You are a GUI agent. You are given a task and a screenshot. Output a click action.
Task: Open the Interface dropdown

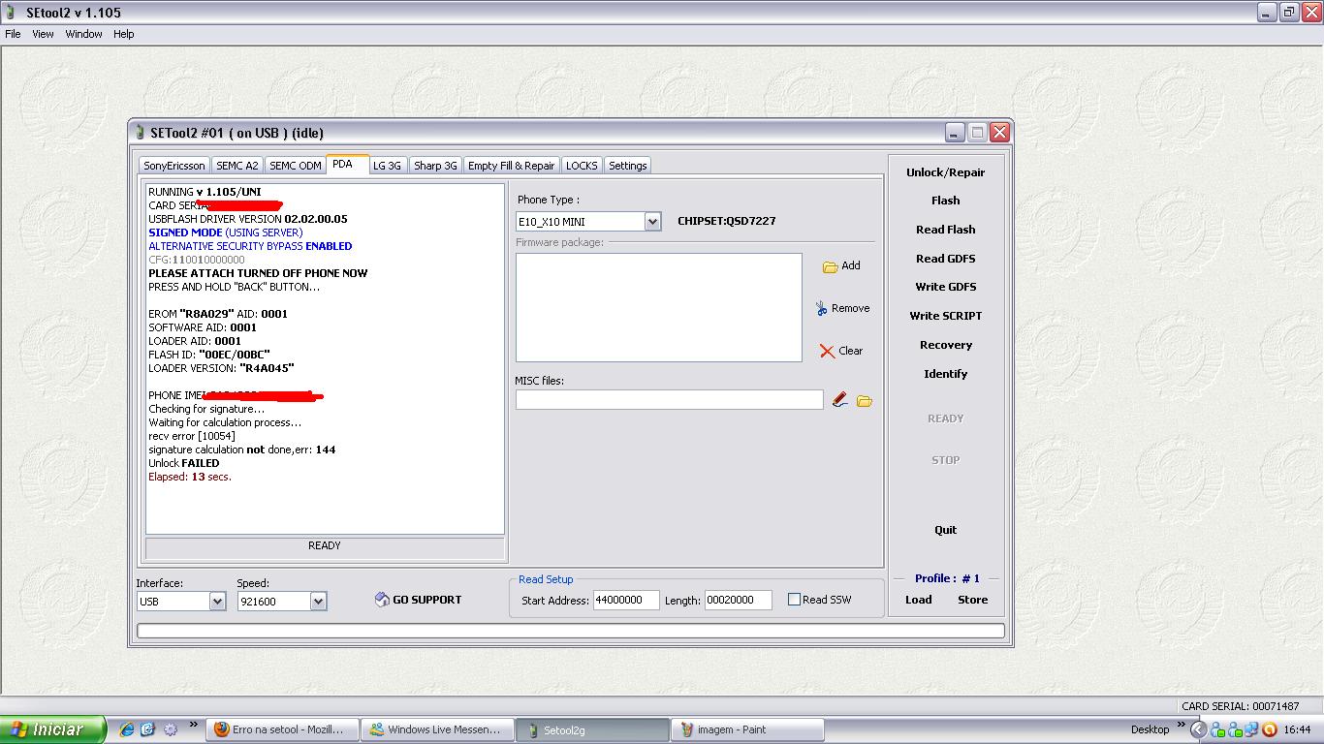click(x=217, y=602)
